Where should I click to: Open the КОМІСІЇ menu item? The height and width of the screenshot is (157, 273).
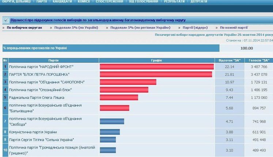tap(84, 1)
